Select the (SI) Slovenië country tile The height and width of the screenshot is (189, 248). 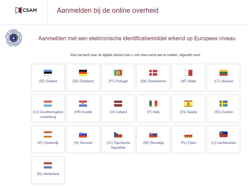[83, 139]
